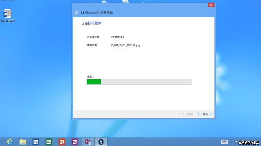The width and height of the screenshot is (261, 146).
Task: Open Internet Explorer from the taskbar
Action: coord(10,142)
